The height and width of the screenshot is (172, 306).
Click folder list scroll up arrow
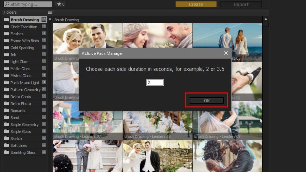pos(50,19)
